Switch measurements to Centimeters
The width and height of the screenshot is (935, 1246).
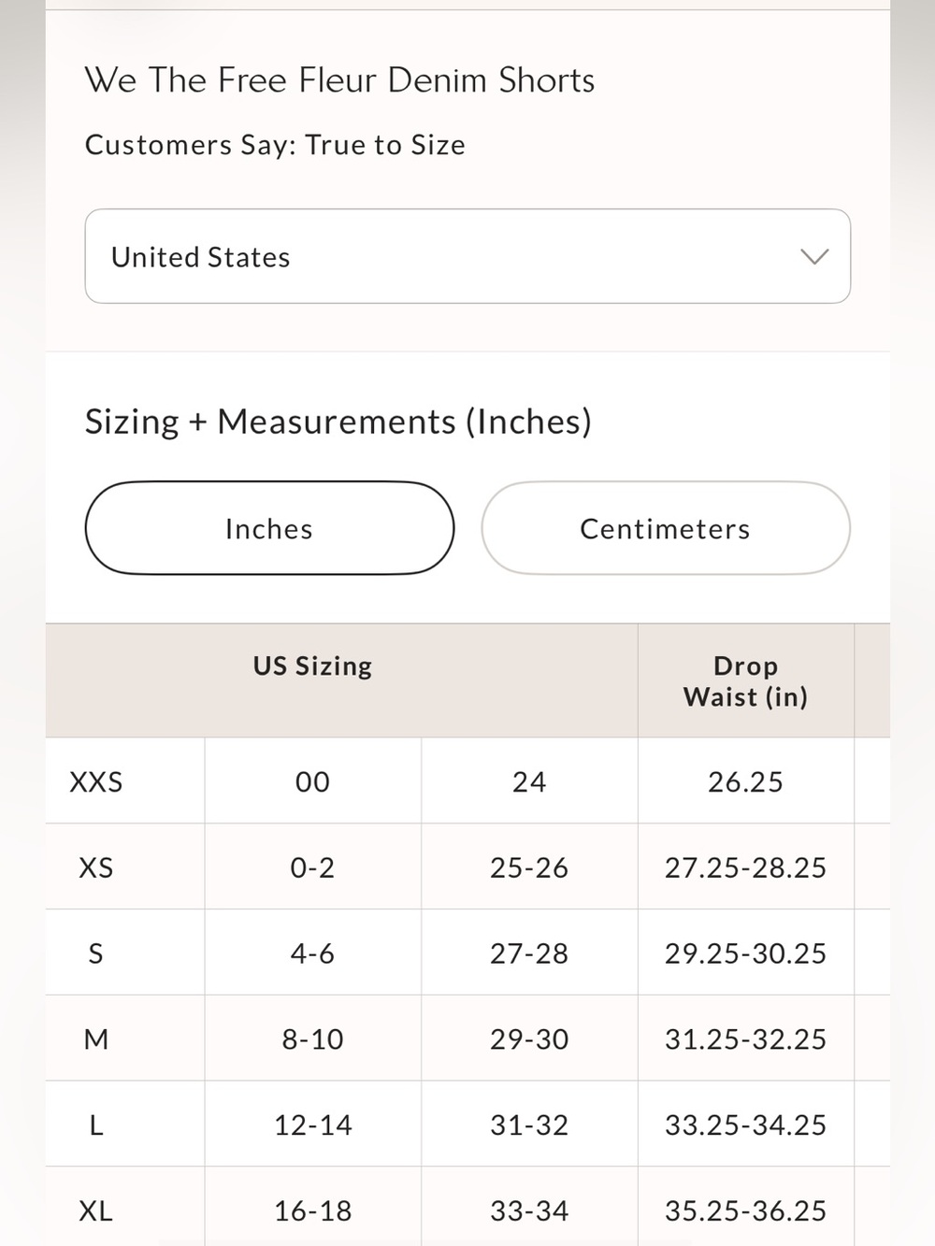pyautogui.click(x=666, y=528)
